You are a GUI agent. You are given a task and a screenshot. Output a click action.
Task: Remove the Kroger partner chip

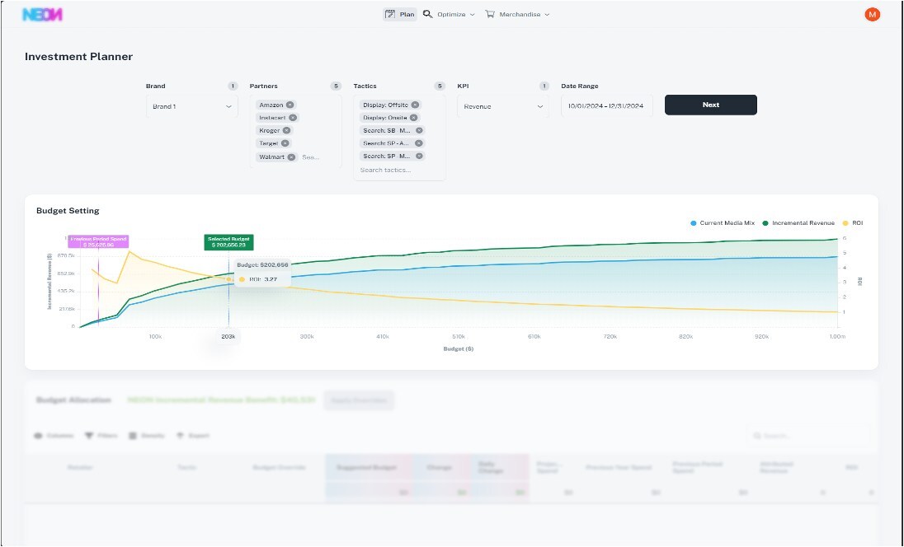coord(286,130)
